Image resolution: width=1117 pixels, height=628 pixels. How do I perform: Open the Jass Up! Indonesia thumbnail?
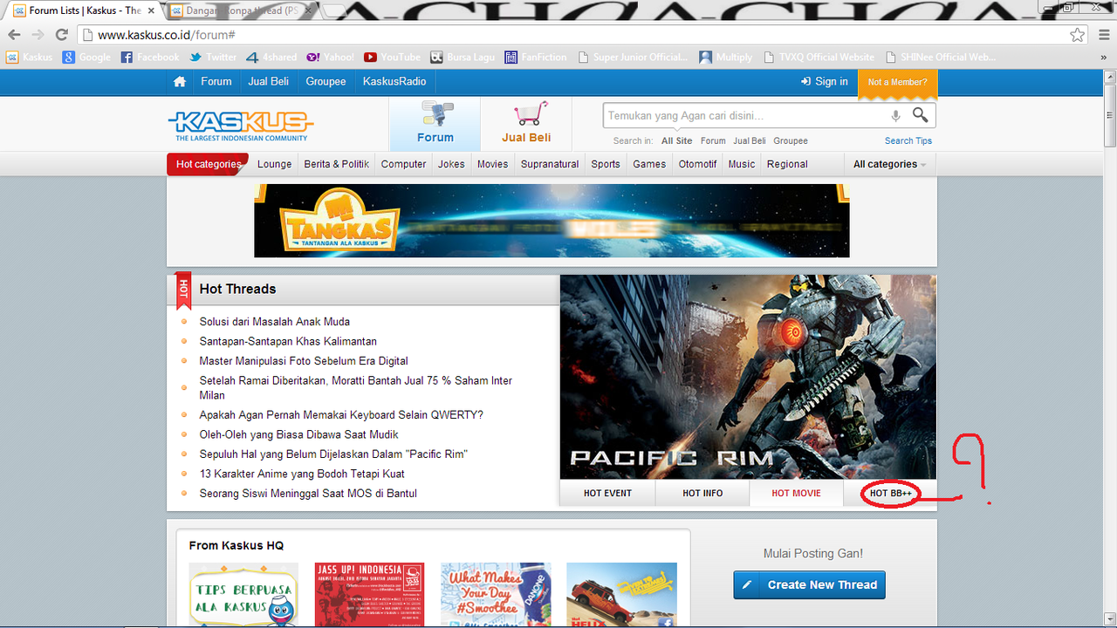[369, 595]
